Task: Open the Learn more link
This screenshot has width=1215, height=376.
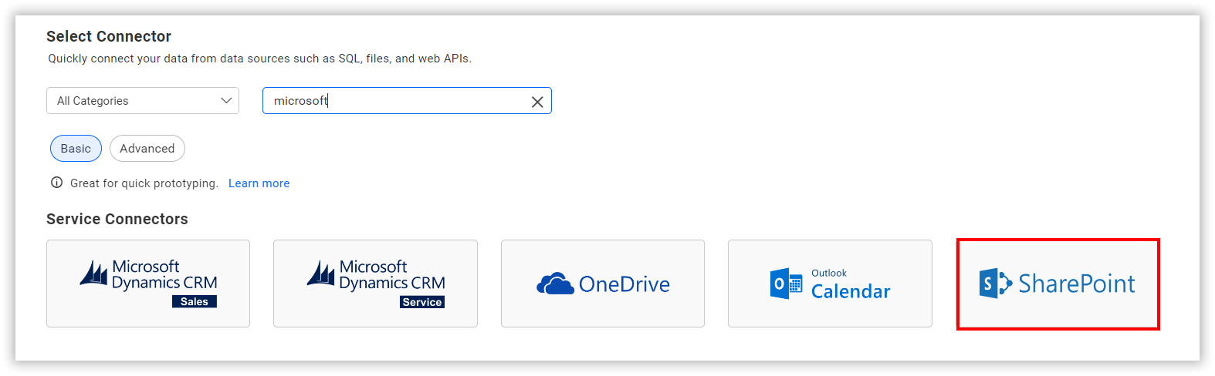Action: [x=259, y=183]
